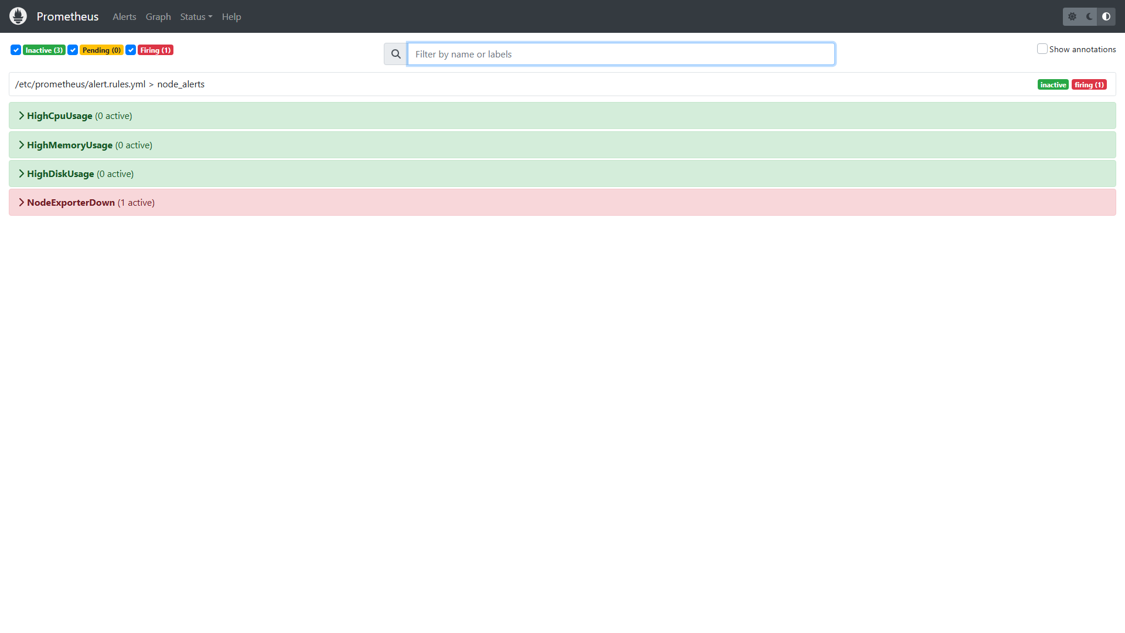Click the node_alerts group header path
The width and height of the screenshot is (1125, 633).
[x=110, y=84]
